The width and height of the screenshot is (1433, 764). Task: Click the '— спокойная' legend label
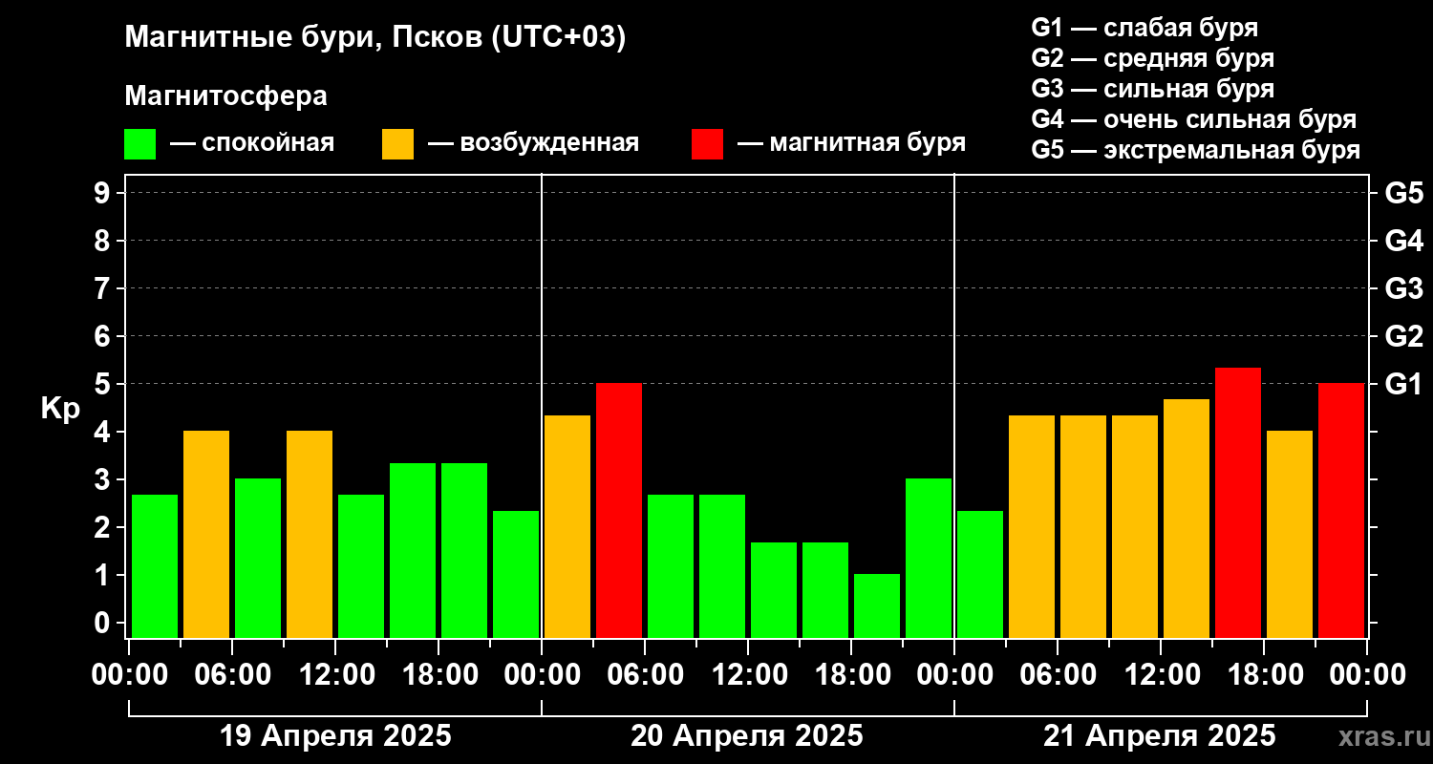point(252,144)
